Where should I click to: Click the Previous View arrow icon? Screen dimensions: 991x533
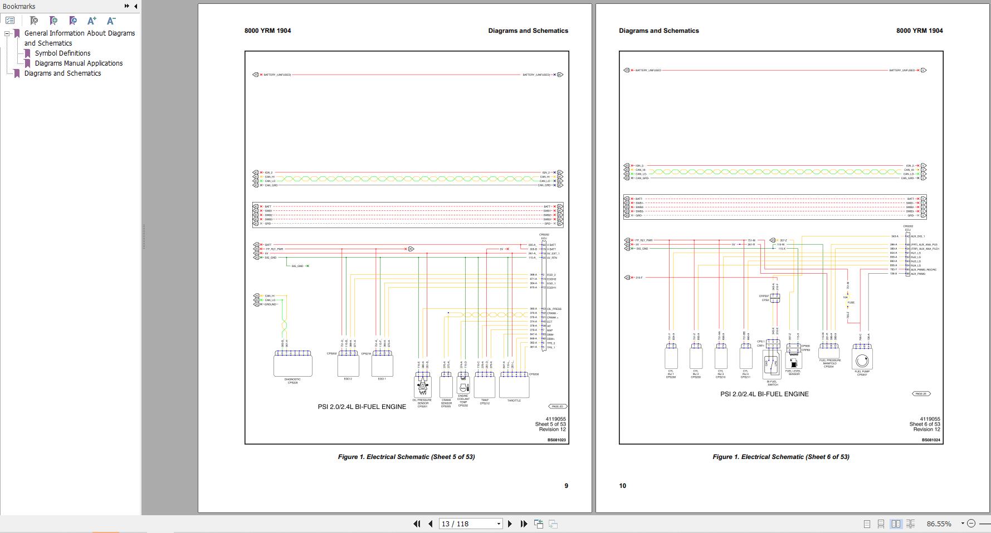(538, 523)
